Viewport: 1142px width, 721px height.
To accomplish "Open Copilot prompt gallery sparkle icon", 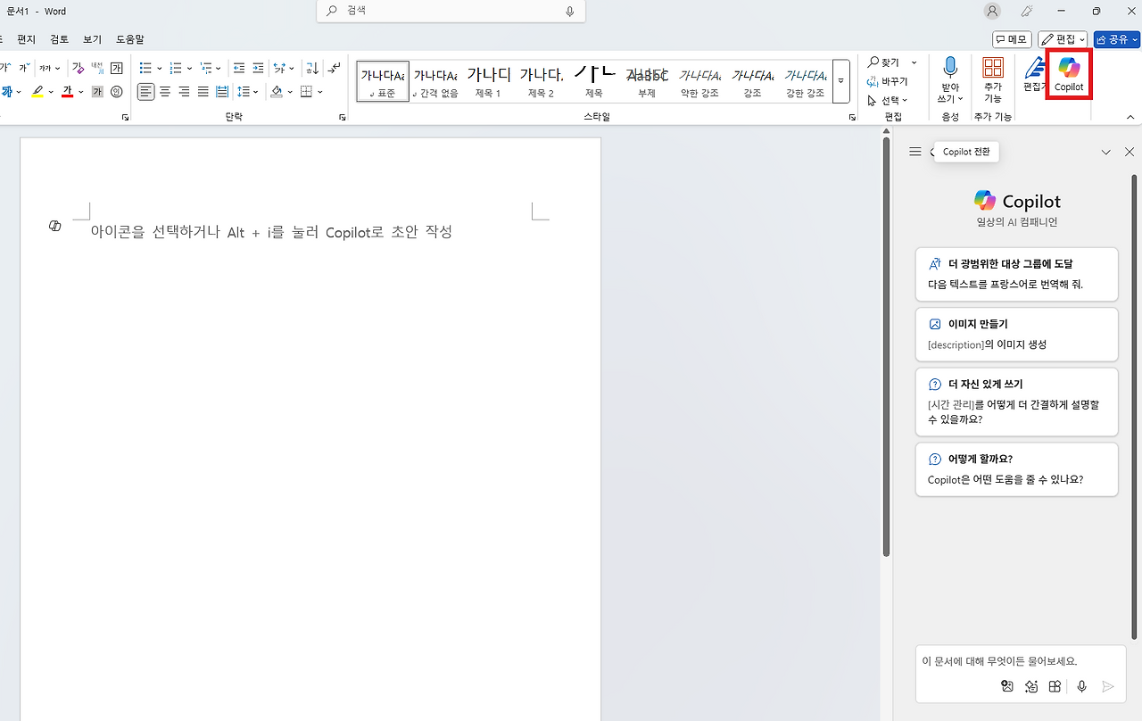I will coord(1031,686).
